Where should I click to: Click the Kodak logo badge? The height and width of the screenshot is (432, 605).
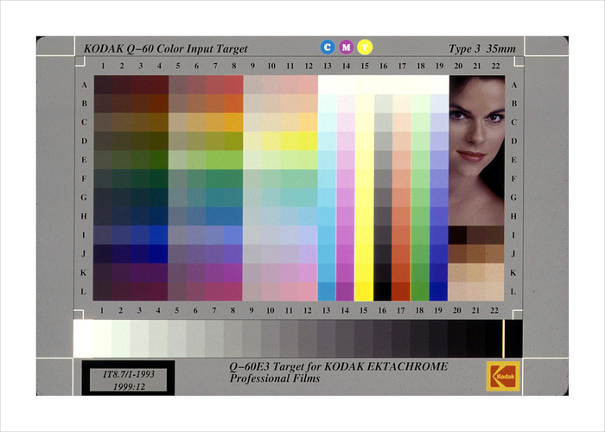tap(503, 376)
